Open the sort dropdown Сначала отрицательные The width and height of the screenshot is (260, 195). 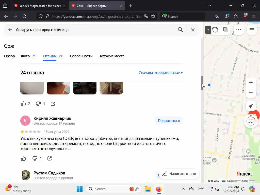[x=161, y=73]
